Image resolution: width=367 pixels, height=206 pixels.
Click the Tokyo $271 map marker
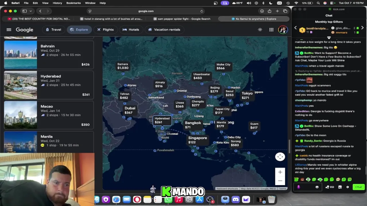tap(247, 96)
